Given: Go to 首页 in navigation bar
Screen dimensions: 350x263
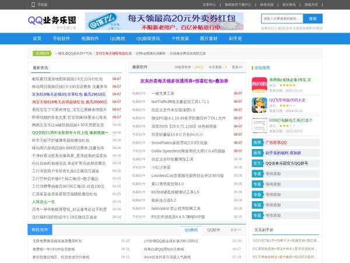Looking at the screenshot, I should click(37, 39).
